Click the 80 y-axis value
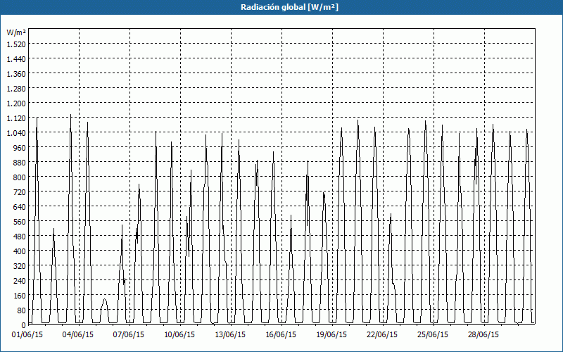 pyautogui.click(x=22, y=310)
